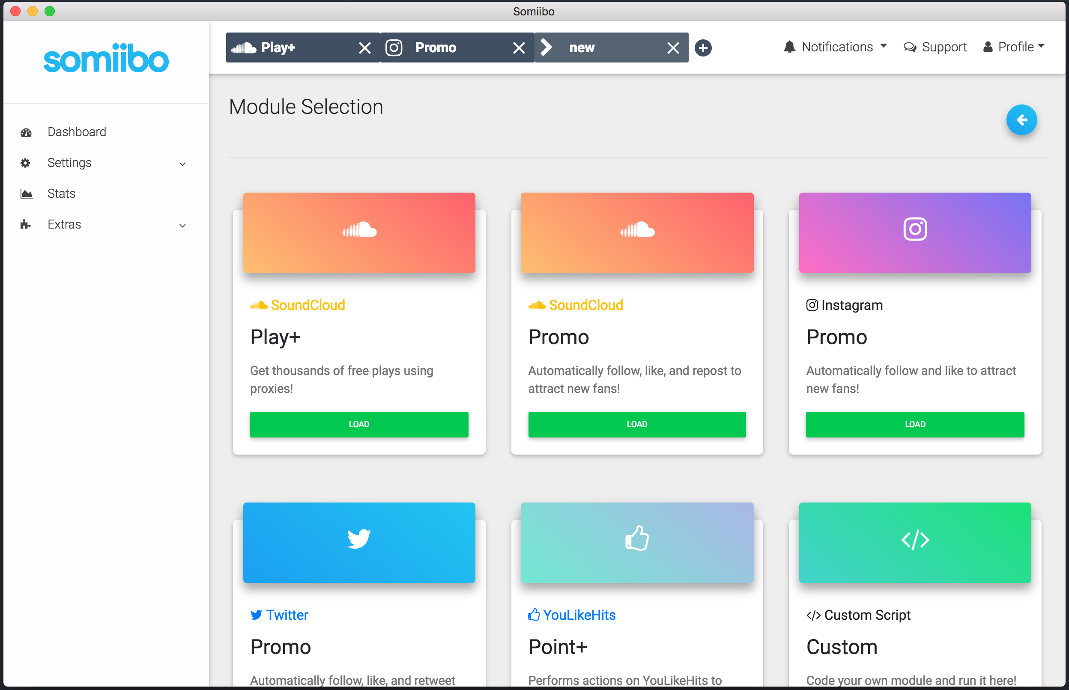
Task: Load the SoundCloud Play+ module
Action: pyautogui.click(x=359, y=424)
